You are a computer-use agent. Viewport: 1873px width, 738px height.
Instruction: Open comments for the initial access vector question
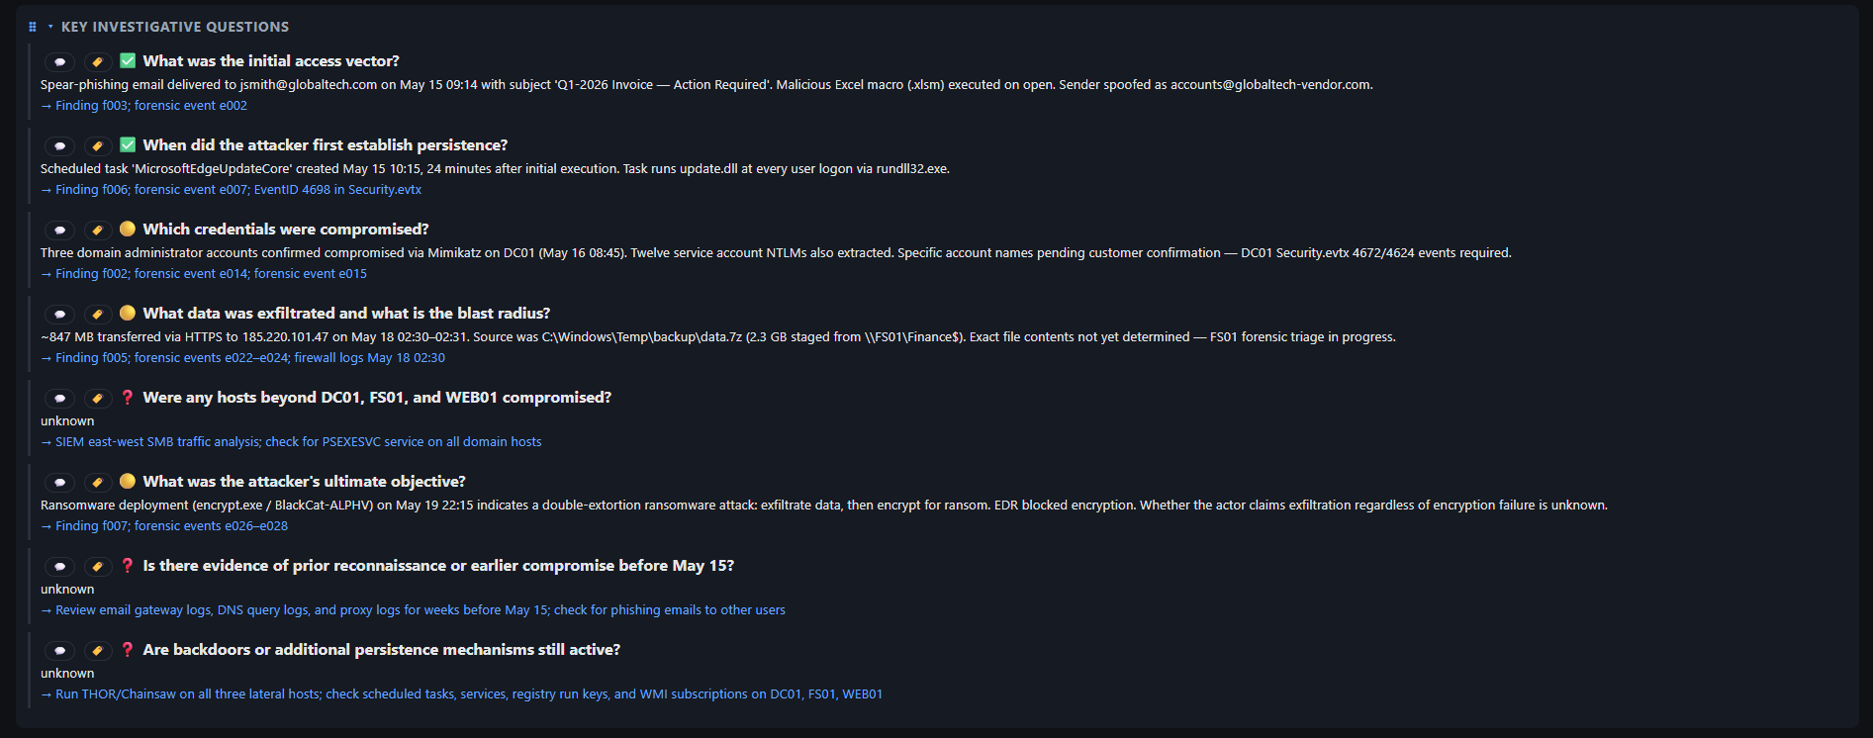59,61
